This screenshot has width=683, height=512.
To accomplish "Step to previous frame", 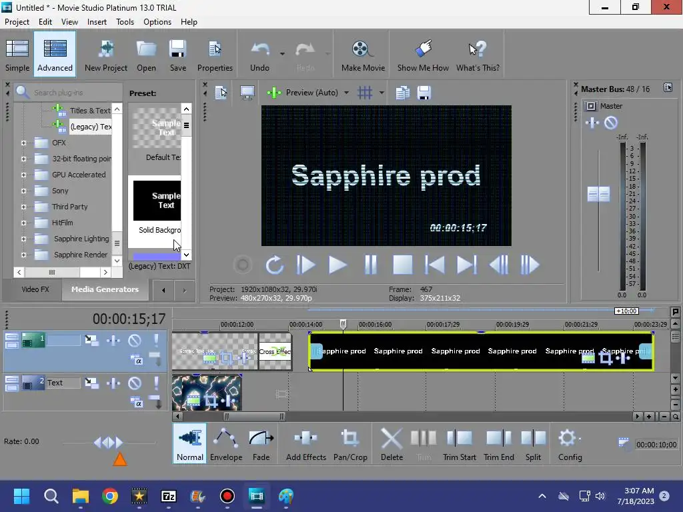I will pos(498,265).
